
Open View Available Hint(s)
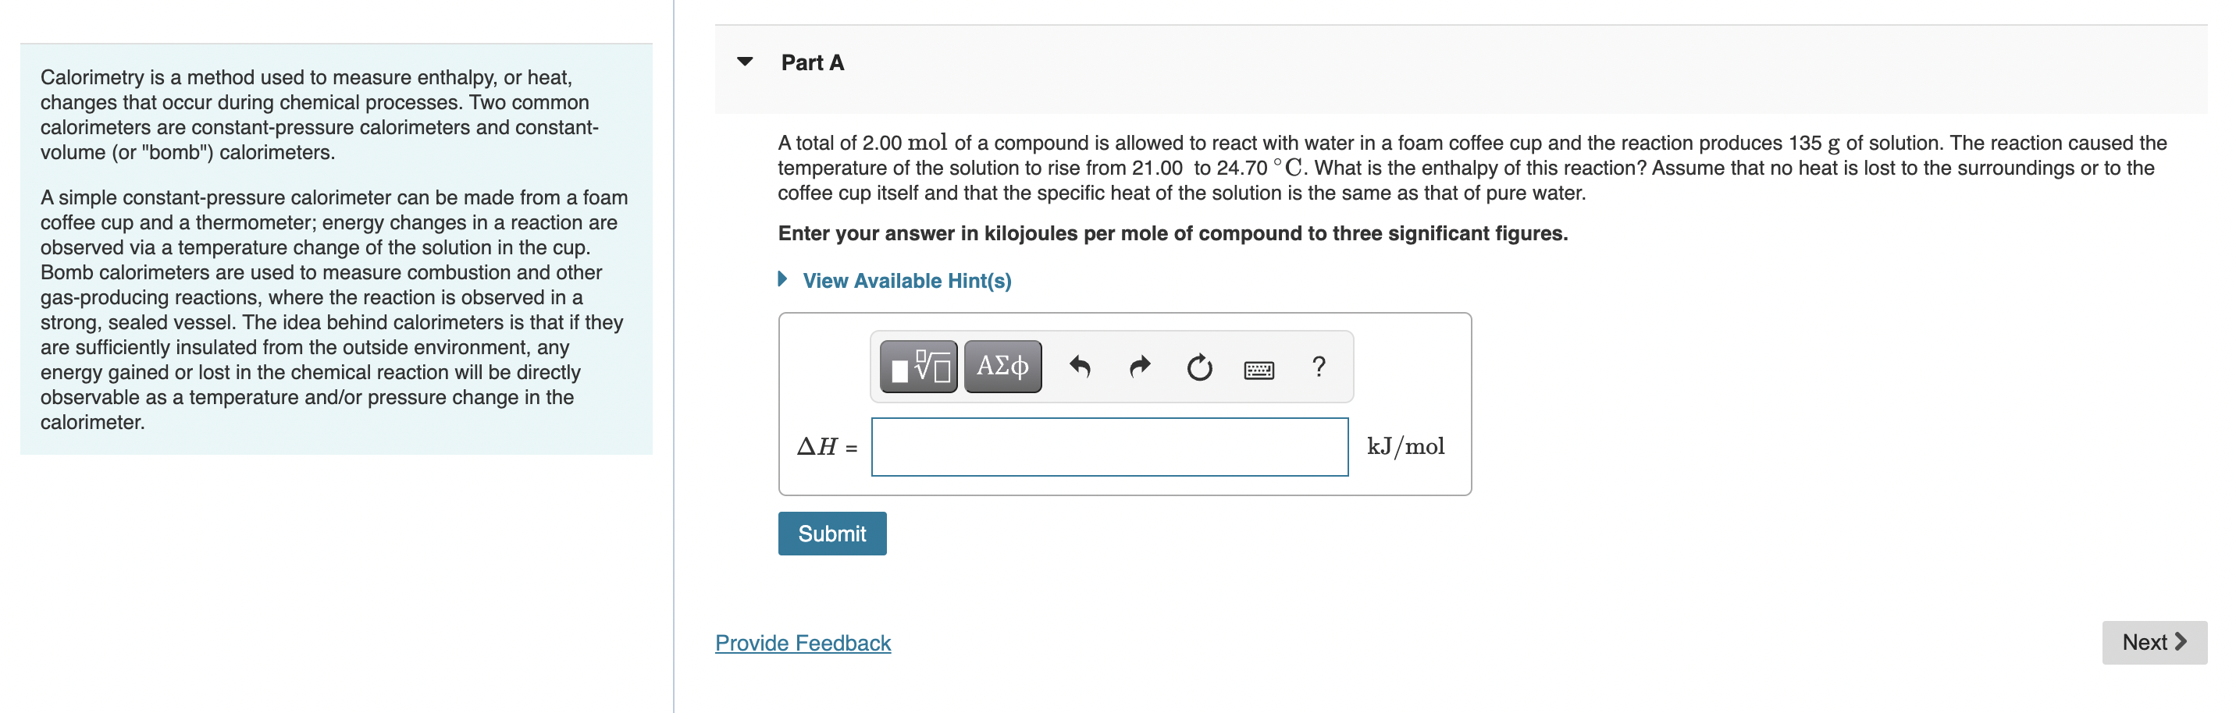906,280
